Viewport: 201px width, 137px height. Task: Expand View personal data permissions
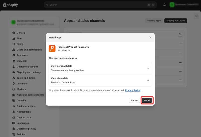click(148, 68)
